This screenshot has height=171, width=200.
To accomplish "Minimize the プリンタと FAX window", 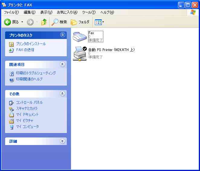I will click(x=181, y=5).
